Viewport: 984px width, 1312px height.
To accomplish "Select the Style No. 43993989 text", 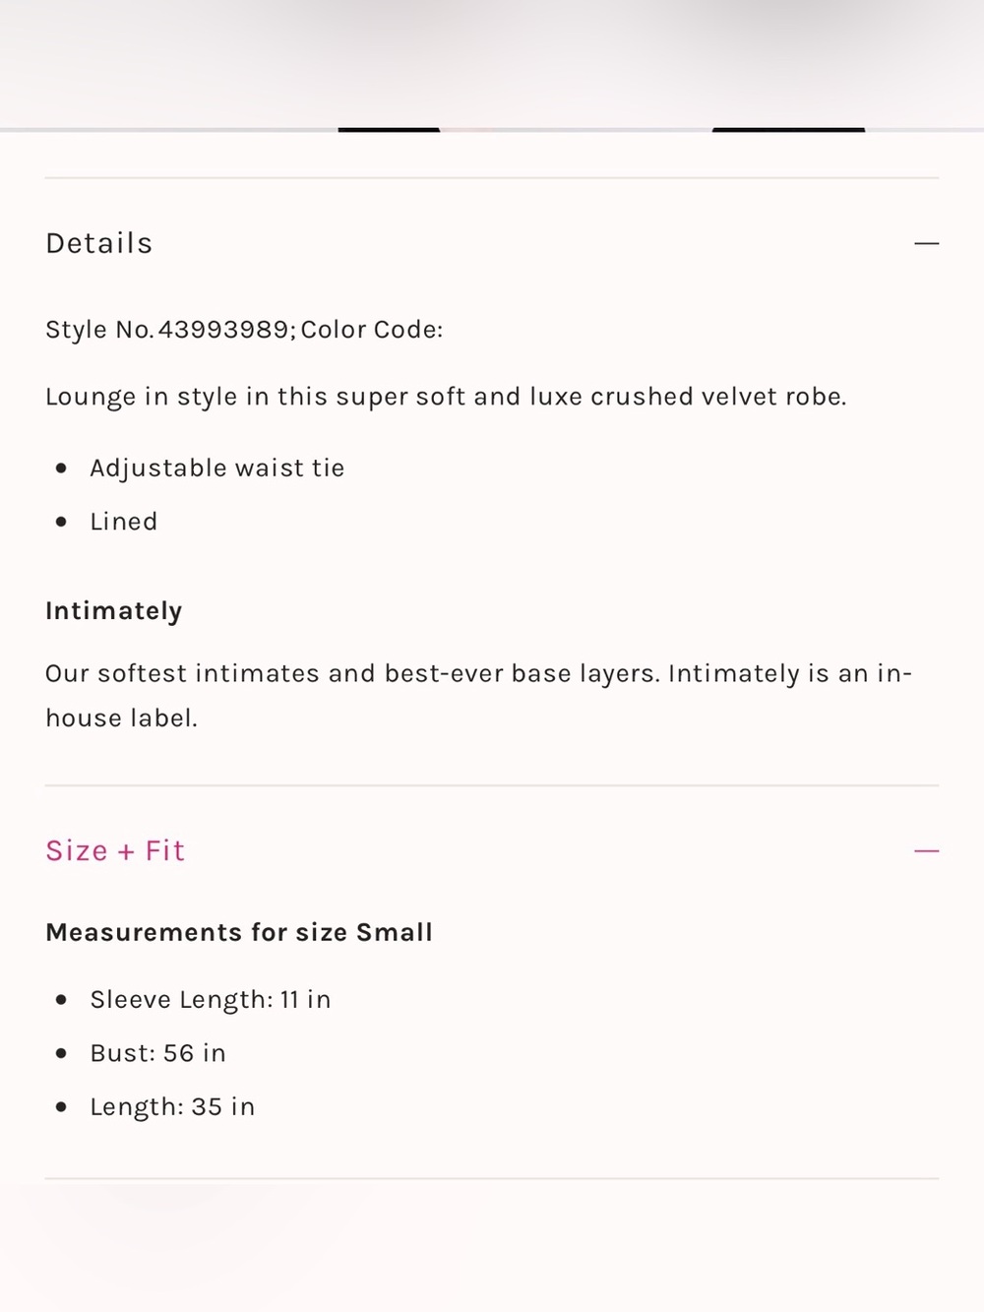I will [x=169, y=329].
